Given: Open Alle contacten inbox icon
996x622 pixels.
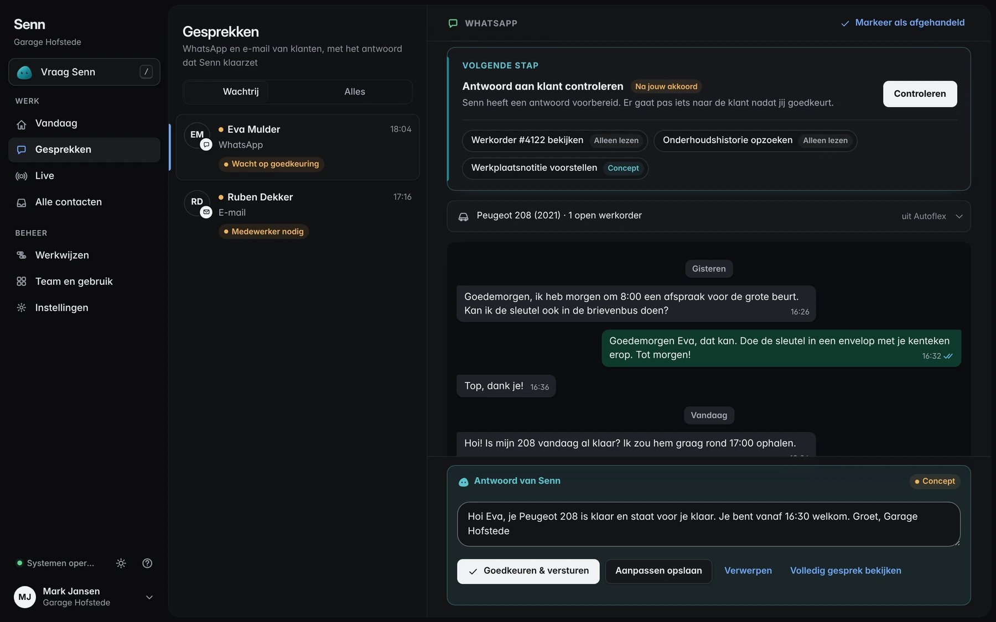Looking at the screenshot, I should point(22,202).
